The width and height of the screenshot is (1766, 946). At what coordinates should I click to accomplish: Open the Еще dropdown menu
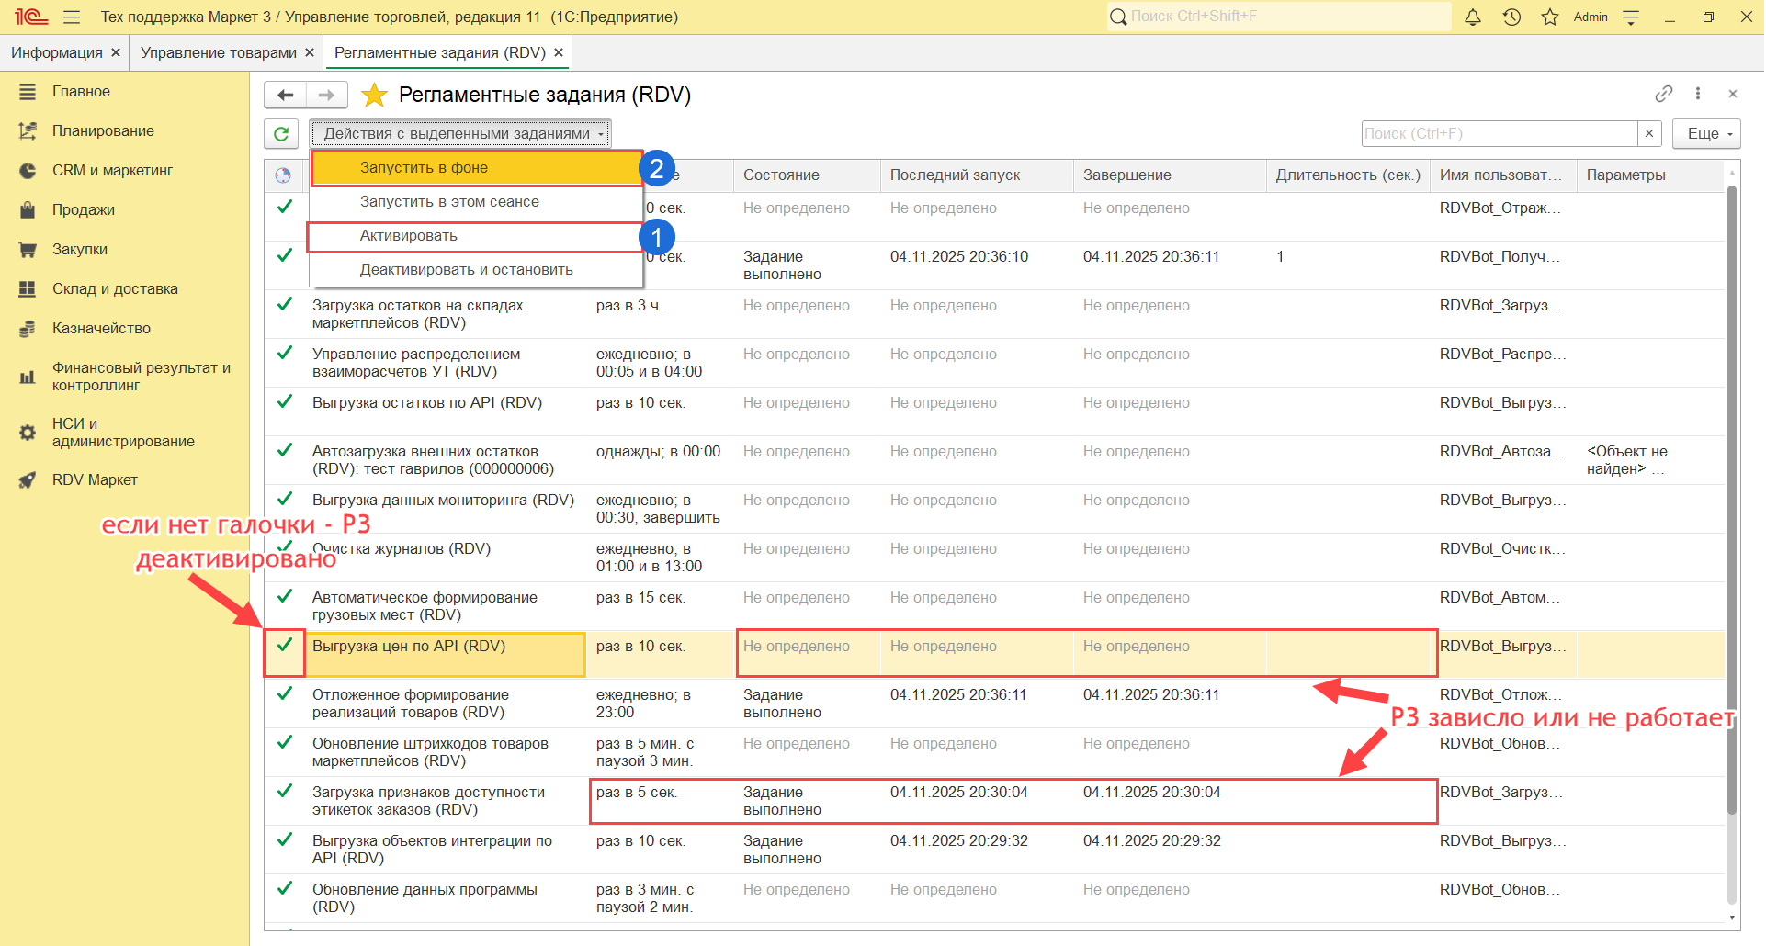pos(1706,134)
